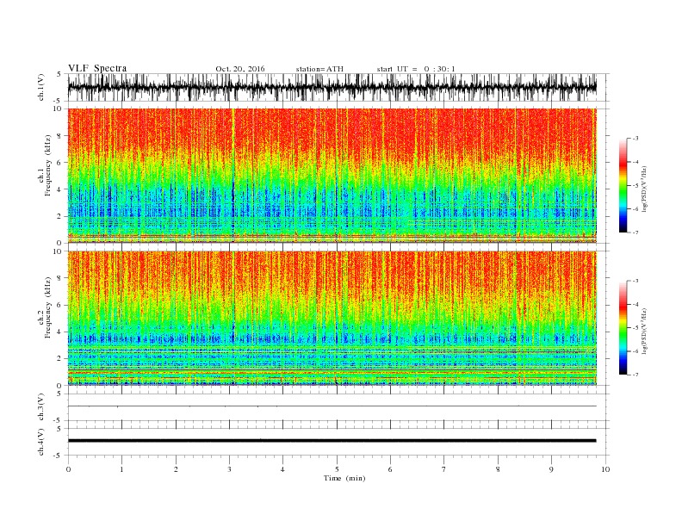The height and width of the screenshot is (527, 682).
Task: Click the "-3" tick on ch.1 color bar
Action: pyautogui.click(x=635, y=139)
